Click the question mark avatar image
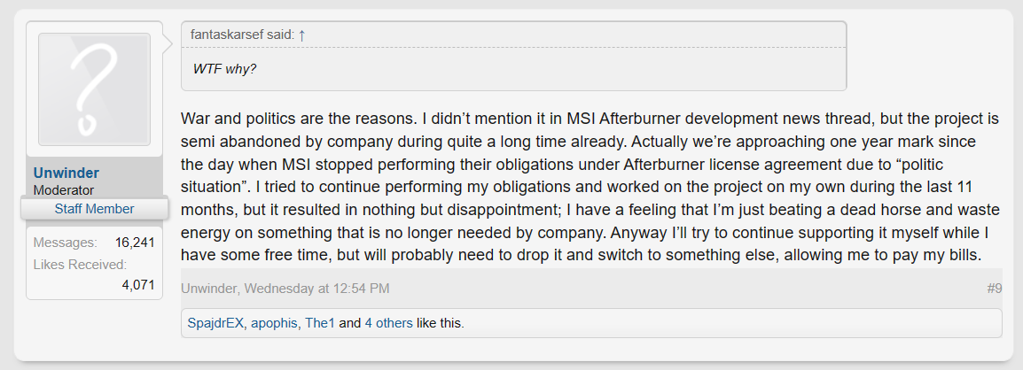The width and height of the screenshot is (1023, 370). click(94, 89)
